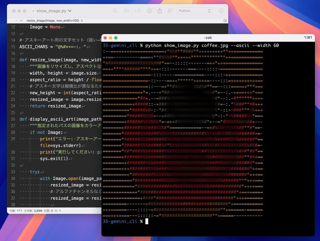
Task: Click the 行数: 111 status bar entry
Action: pos(15,211)
